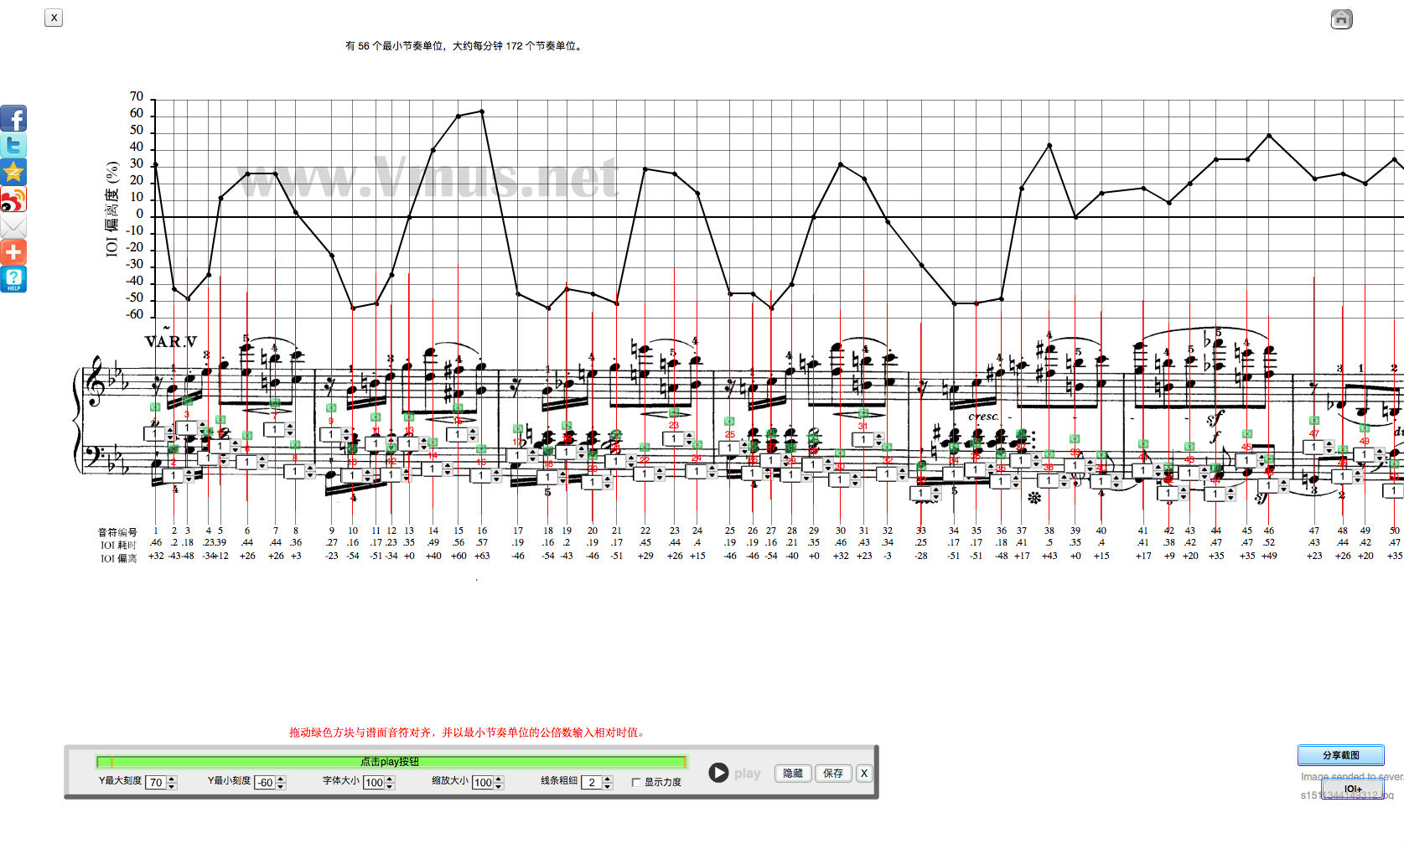The height and width of the screenshot is (844, 1404).
Task: Click the green play progress bar
Action: tap(391, 762)
